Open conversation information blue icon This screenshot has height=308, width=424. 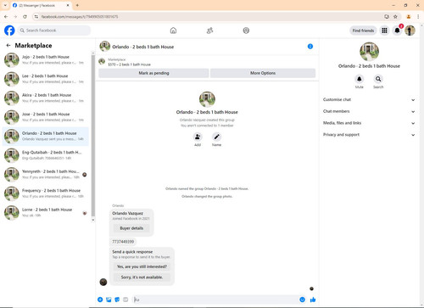pyautogui.click(x=310, y=47)
